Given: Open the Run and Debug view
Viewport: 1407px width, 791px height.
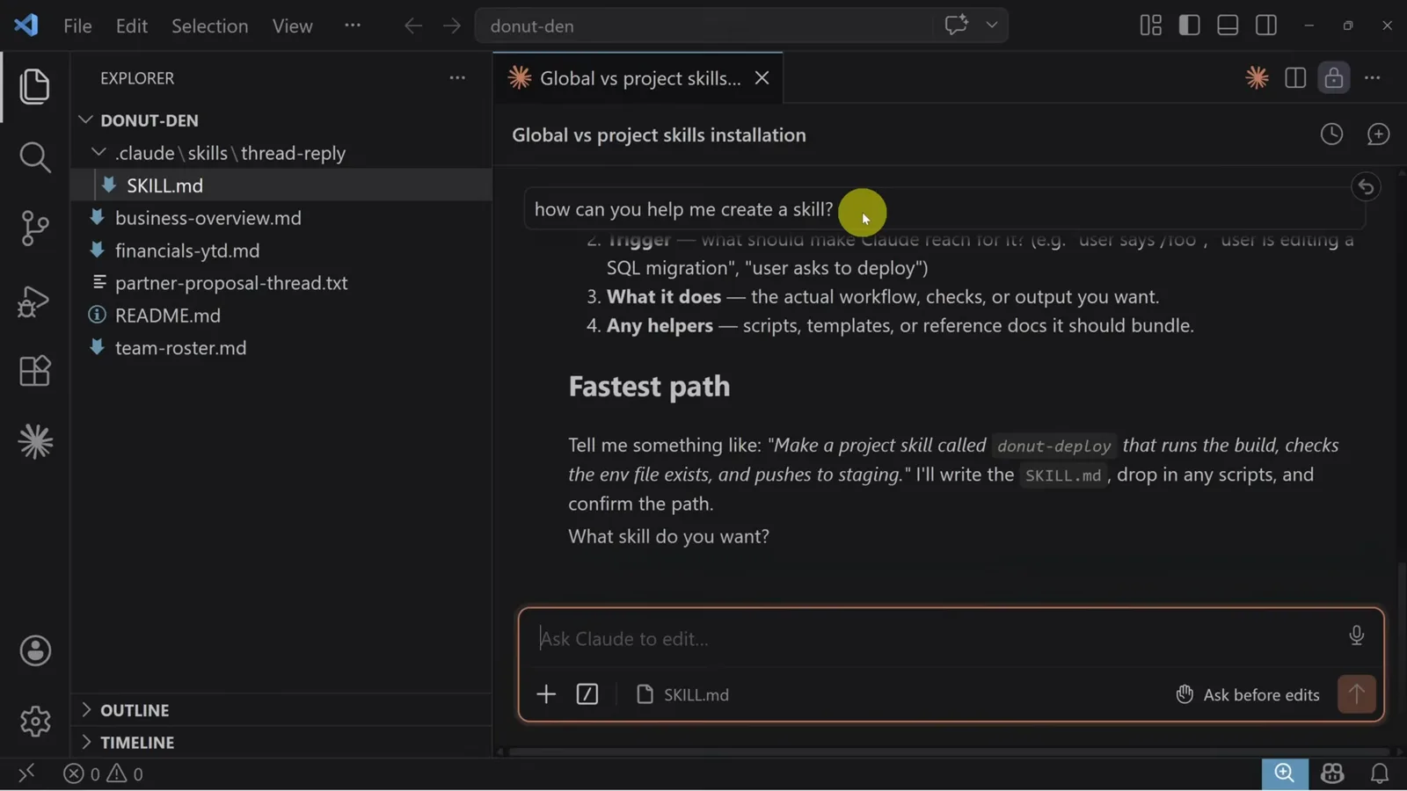Looking at the screenshot, I should pos(34,301).
